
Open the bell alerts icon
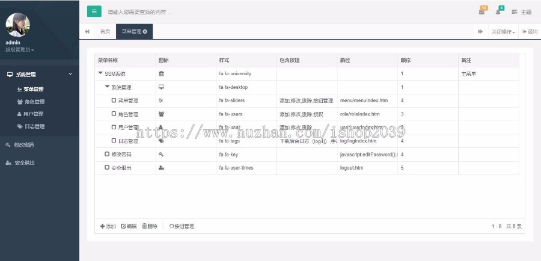point(498,12)
